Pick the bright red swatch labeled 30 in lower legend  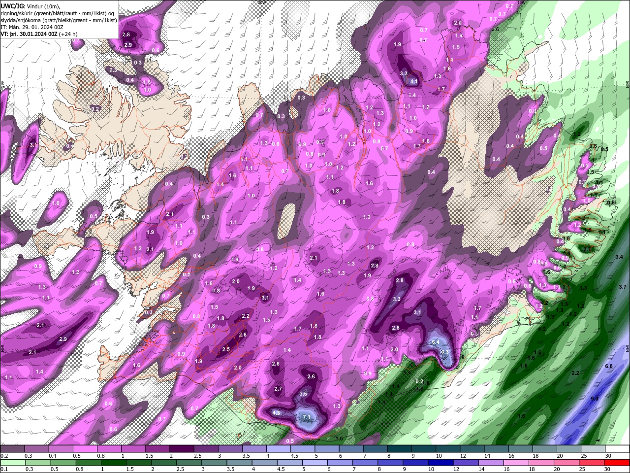(617, 462)
